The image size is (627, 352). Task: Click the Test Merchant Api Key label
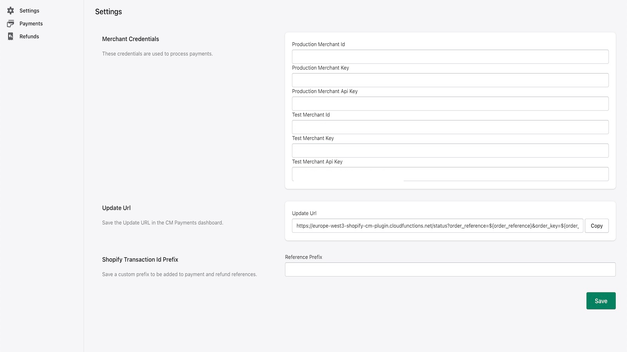(x=317, y=162)
